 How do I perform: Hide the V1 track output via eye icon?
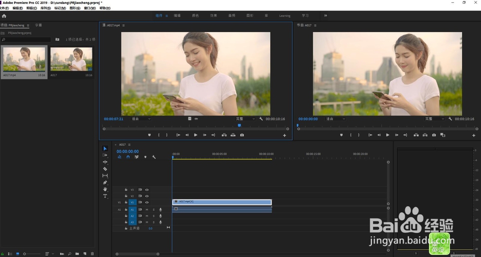point(147,202)
